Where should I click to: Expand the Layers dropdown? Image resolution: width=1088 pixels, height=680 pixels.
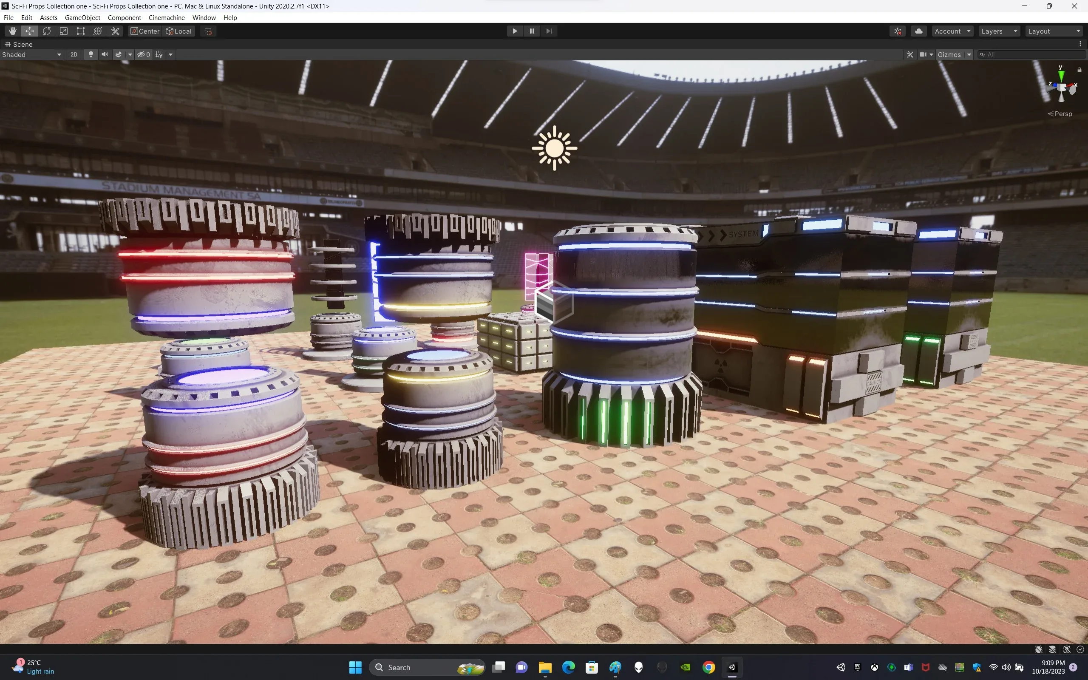tap(999, 31)
